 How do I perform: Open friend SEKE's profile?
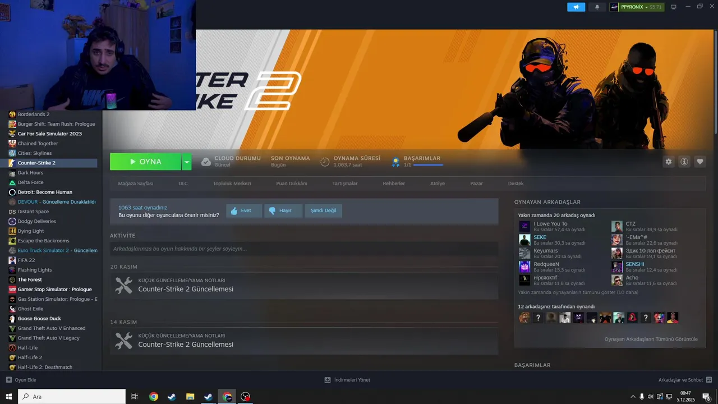(540, 237)
